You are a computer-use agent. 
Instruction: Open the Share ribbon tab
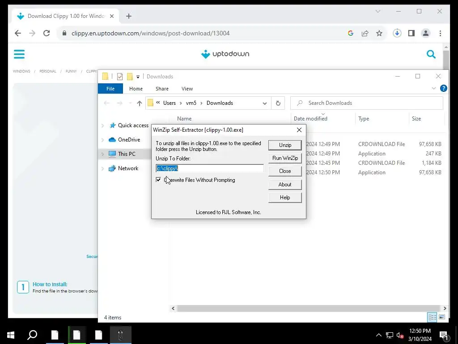(x=162, y=89)
